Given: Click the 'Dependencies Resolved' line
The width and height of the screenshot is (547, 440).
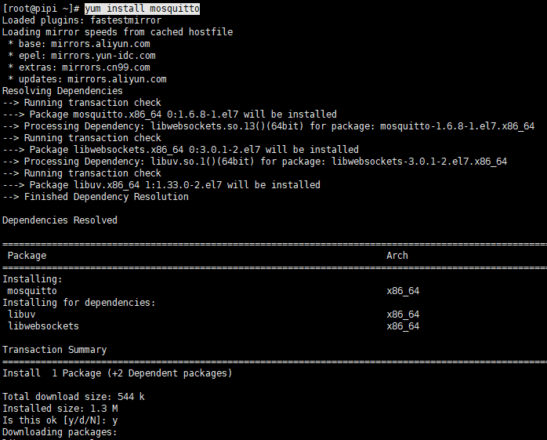Looking at the screenshot, I should pyautogui.click(x=60, y=220).
